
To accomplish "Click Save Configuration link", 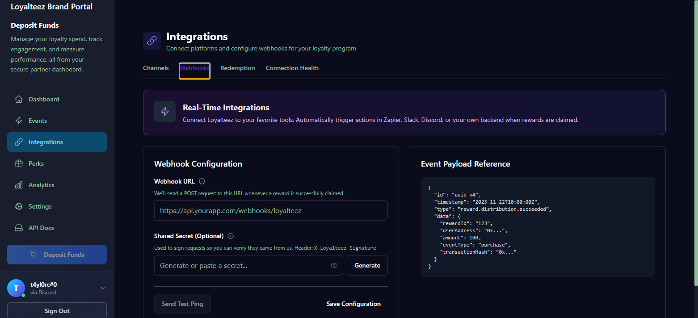I will click(353, 304).
